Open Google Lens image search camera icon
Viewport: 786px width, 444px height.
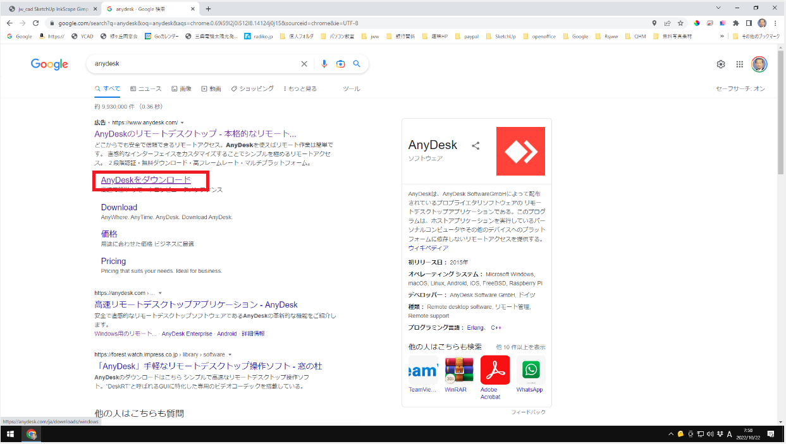click(x=341, y=64)
